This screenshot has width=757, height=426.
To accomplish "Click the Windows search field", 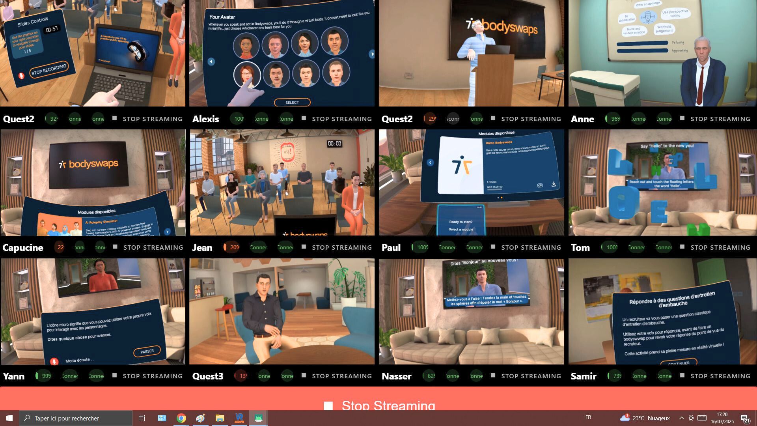I will tap(75, 418).
